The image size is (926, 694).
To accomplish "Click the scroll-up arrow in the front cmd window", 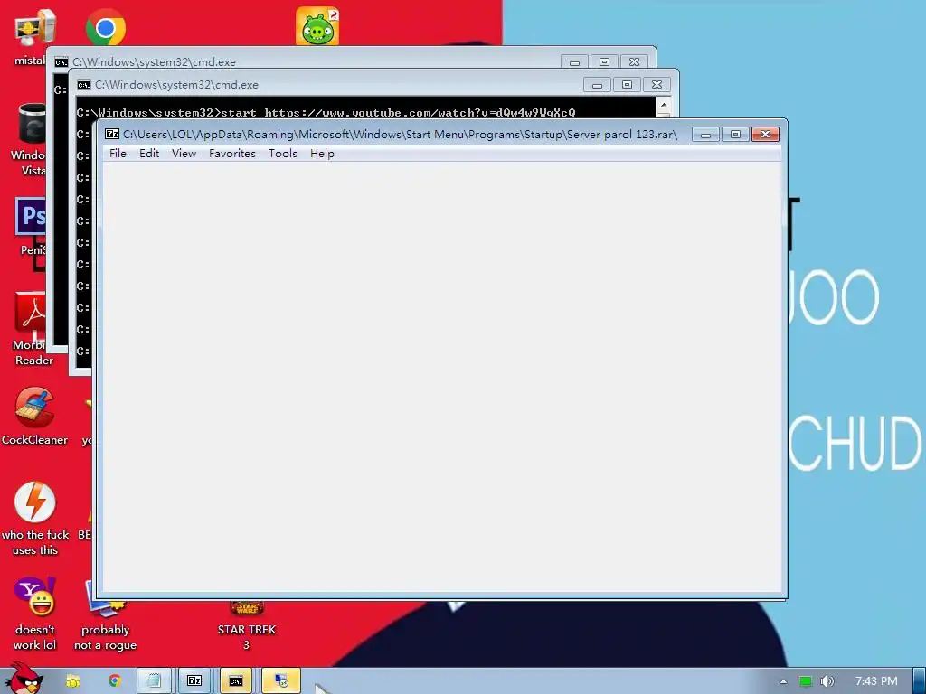I will click(x=663, y=105).
